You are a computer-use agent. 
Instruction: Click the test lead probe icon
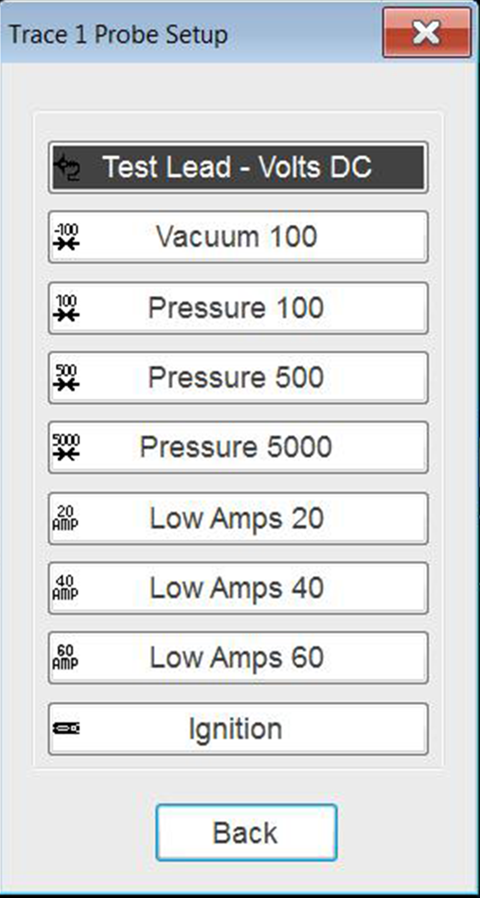[67, 168]
